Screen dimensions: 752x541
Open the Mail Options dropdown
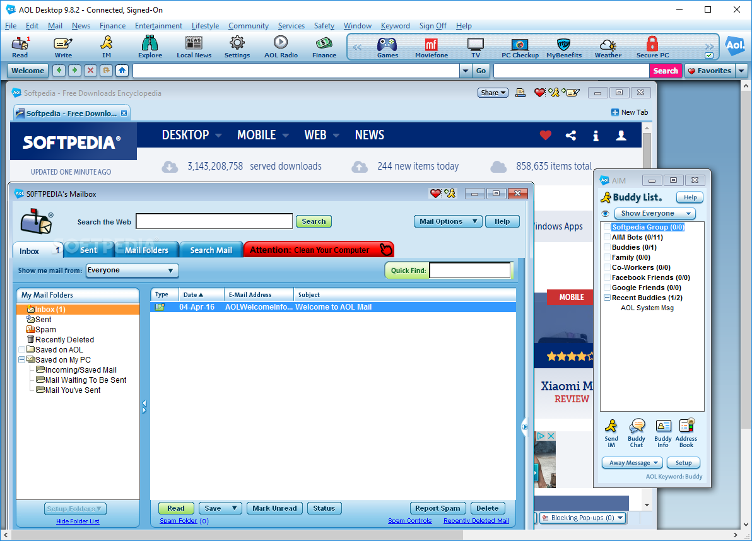pos(448,221)
